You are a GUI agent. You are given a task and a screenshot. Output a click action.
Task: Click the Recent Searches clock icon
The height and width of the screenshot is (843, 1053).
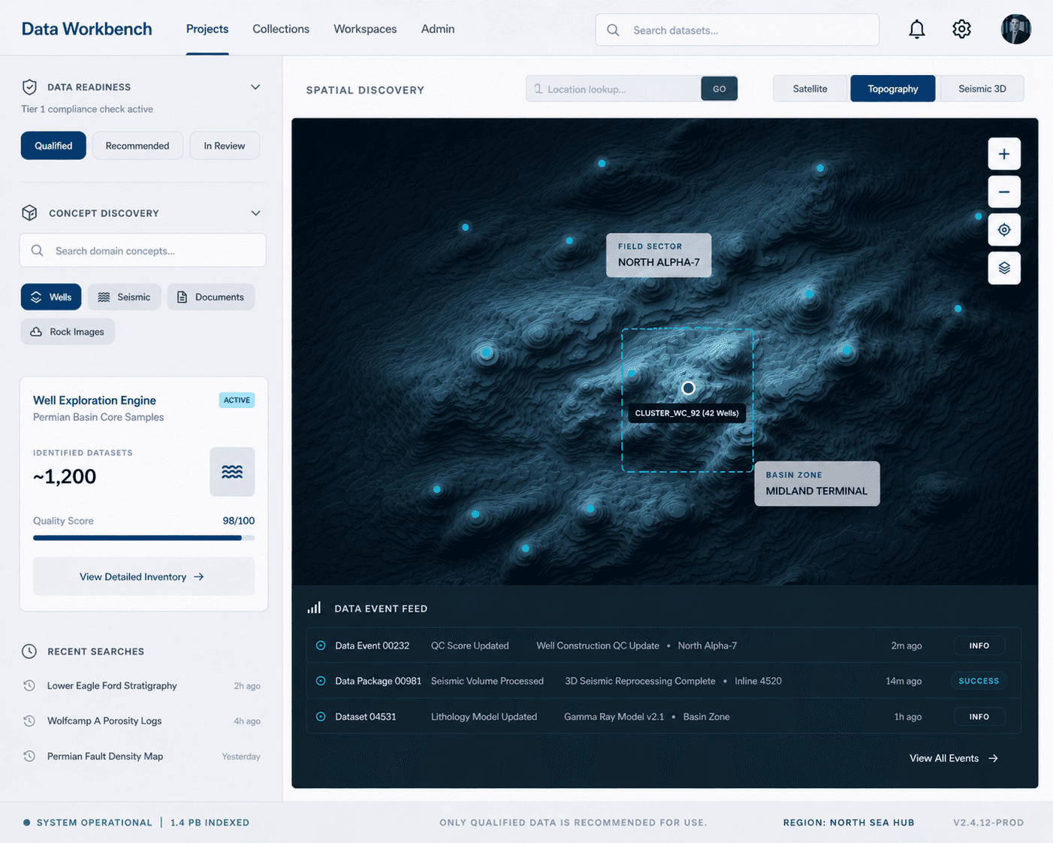(29, 651)
